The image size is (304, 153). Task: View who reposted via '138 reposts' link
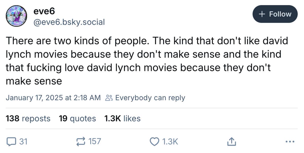28,118
